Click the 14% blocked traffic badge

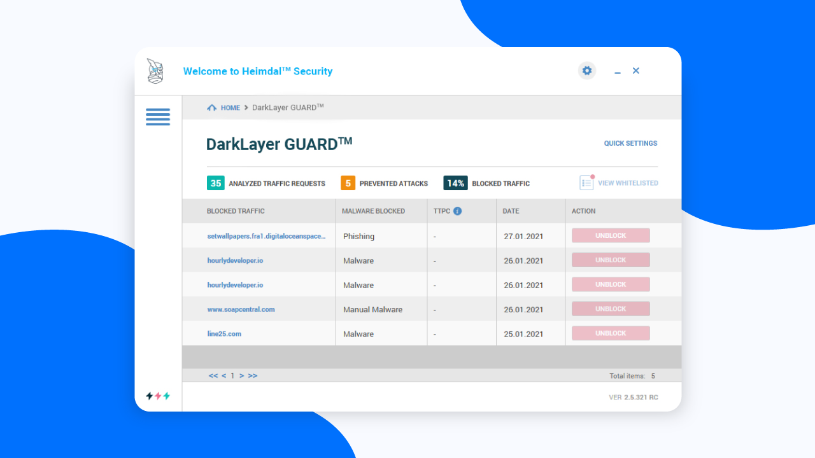pyautogui.click(x=456, y=183)
